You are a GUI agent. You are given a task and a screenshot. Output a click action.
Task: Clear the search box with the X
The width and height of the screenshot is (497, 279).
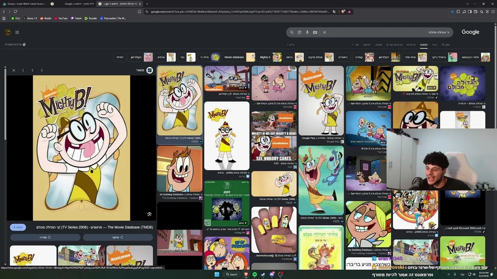[325, 32]
